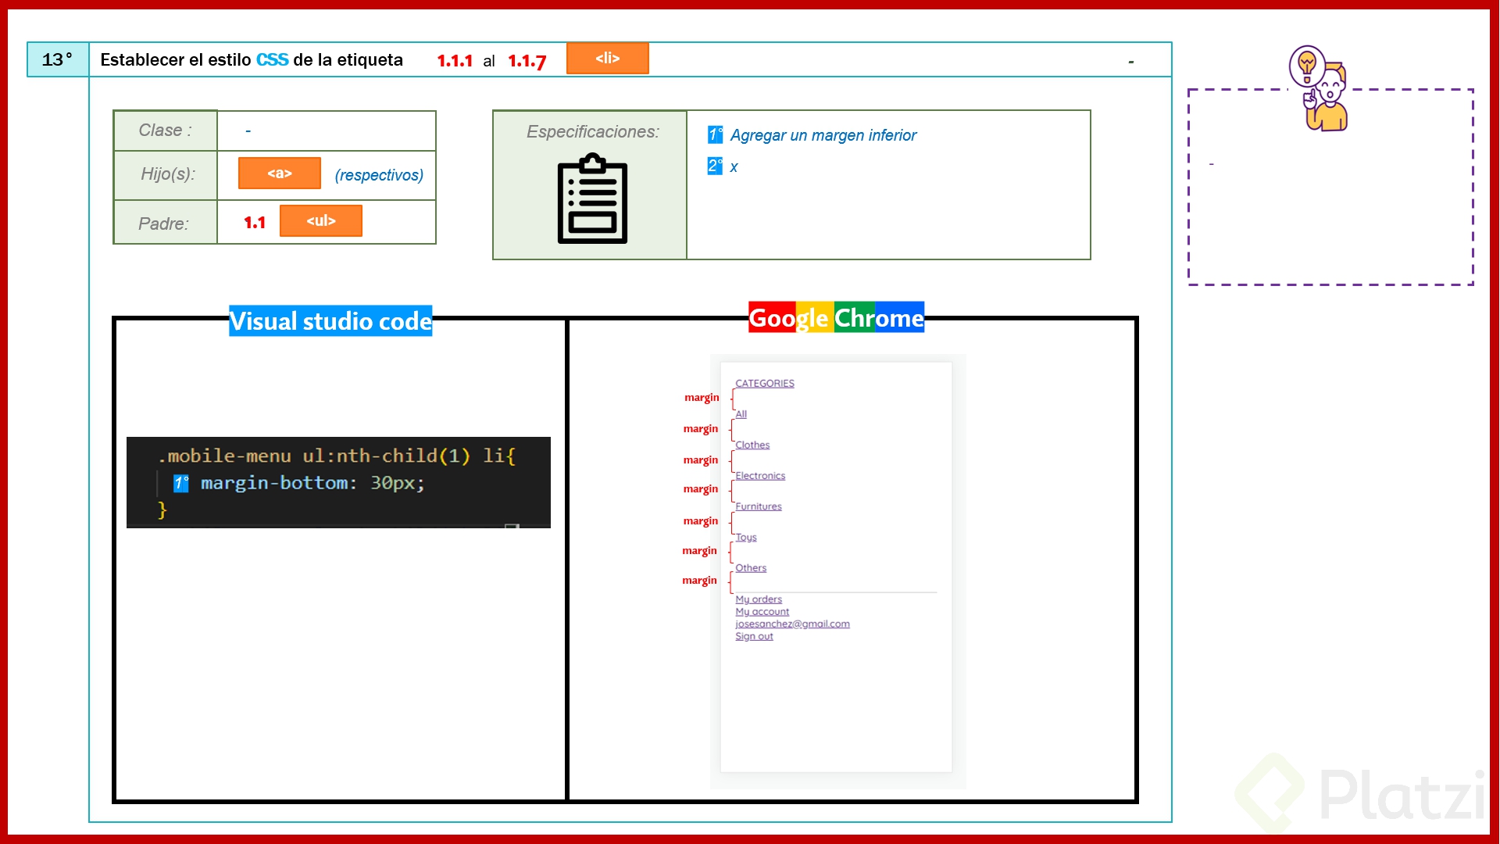Click the clipboard Especificaciones icon
This screenshot has height=844, width=1500.
click(x=591, y=198)
